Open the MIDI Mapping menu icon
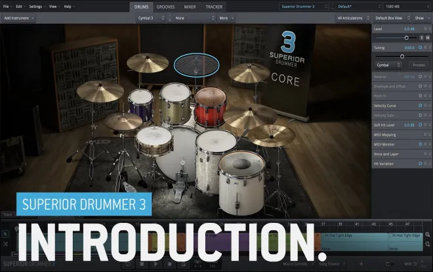 click(425, 134)
